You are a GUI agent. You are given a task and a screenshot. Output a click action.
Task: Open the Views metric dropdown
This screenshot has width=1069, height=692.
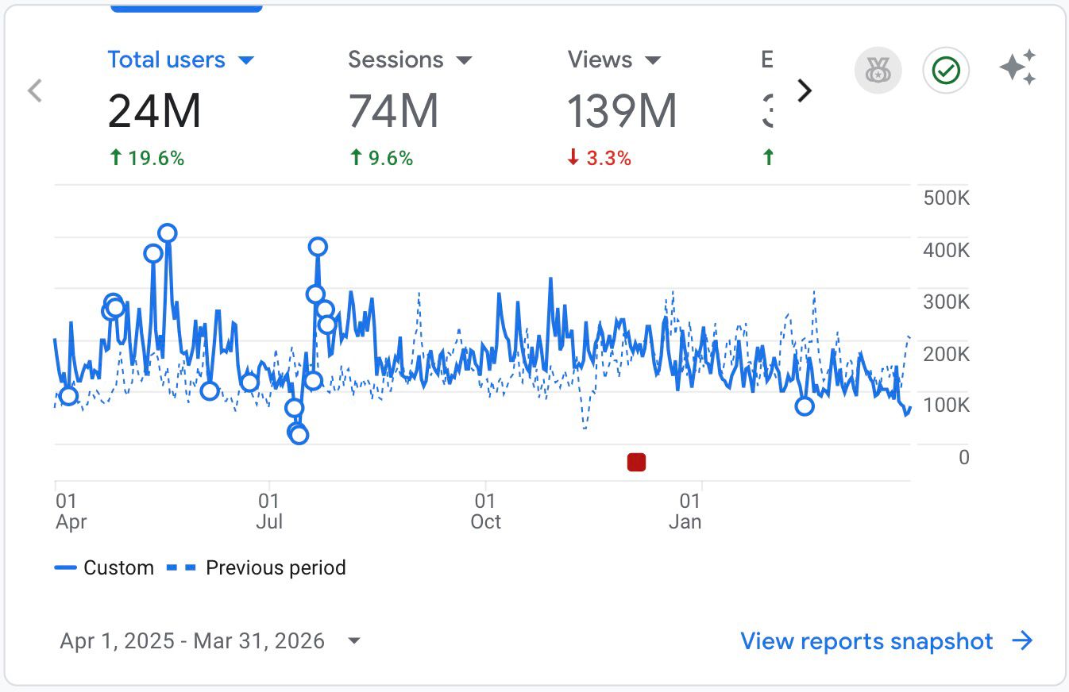(653, 60)
